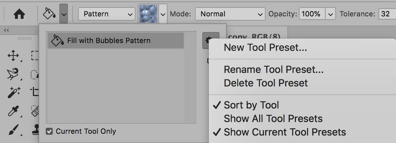
Task: Select the Eyedropper tool
Action: 13,111
